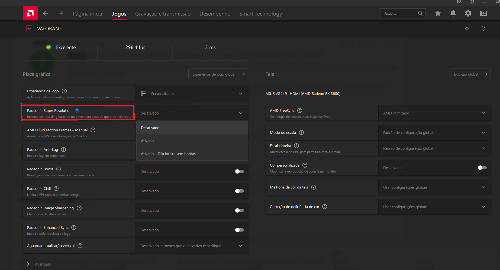Open Melhoria da cor da tela dropdown

435,187
